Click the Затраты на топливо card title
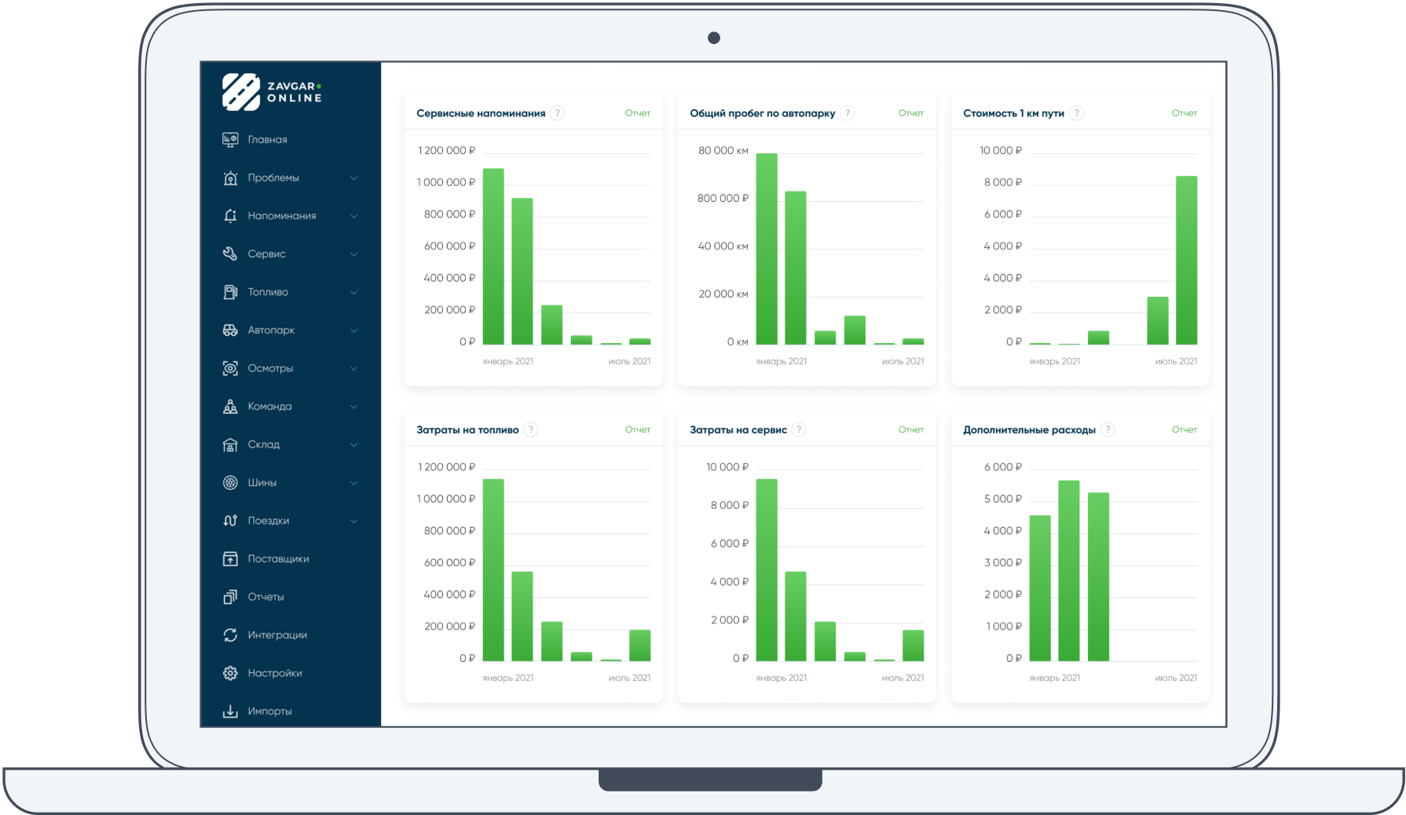The image size is (1406, 815). coord(467,429)
